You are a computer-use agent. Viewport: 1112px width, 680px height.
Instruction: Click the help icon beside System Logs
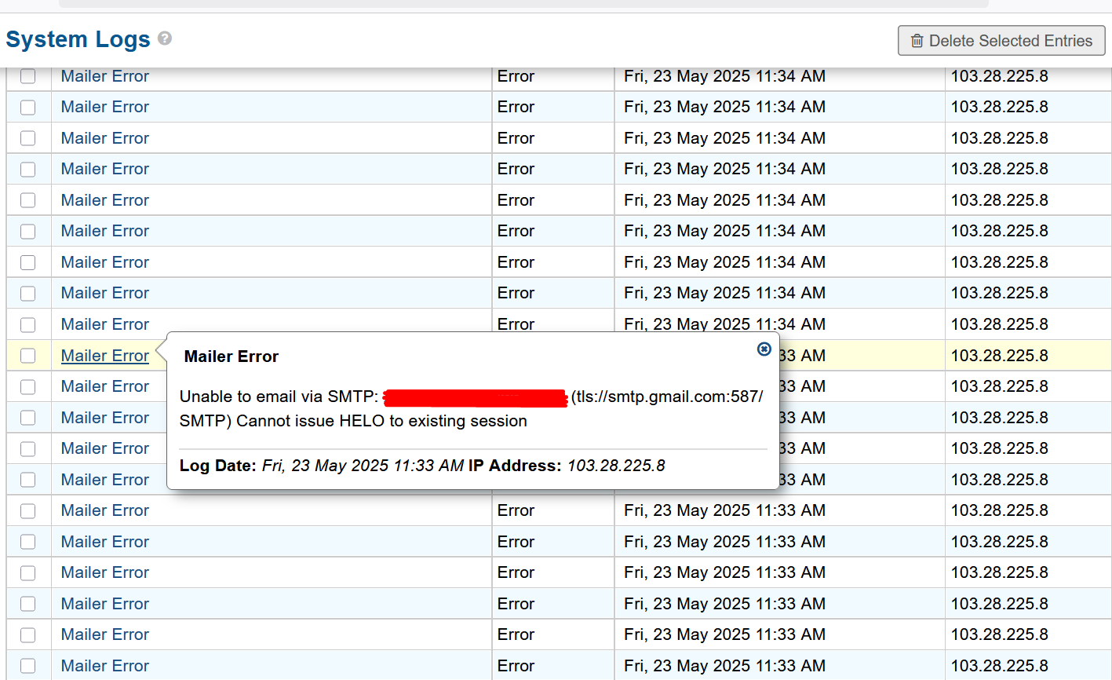[165, 38]
